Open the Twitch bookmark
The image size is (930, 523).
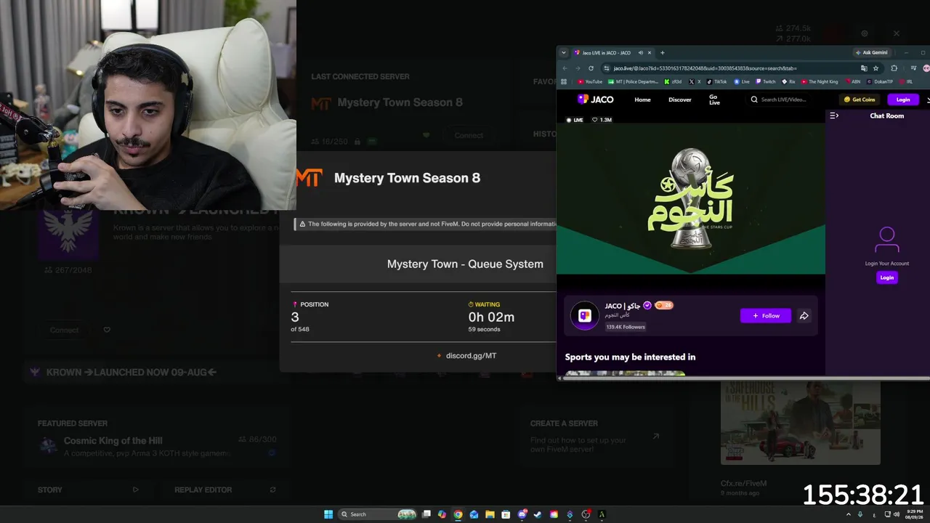coord(766,81)
